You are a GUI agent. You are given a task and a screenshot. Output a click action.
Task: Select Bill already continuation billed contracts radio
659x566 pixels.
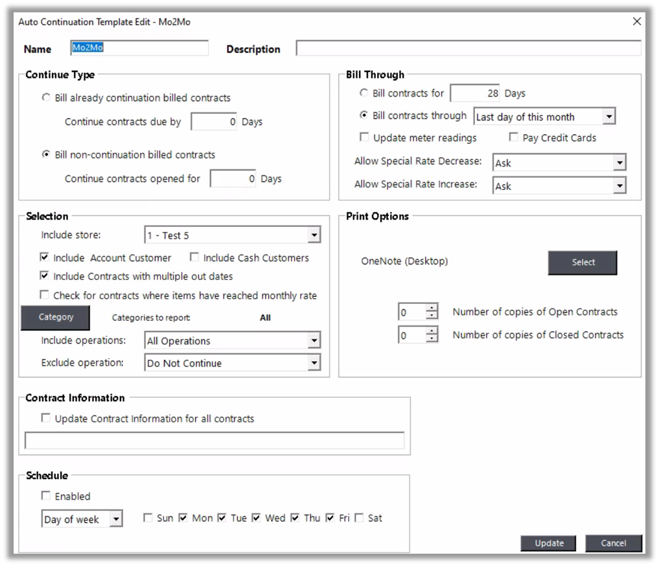click(x=45, y=98)
